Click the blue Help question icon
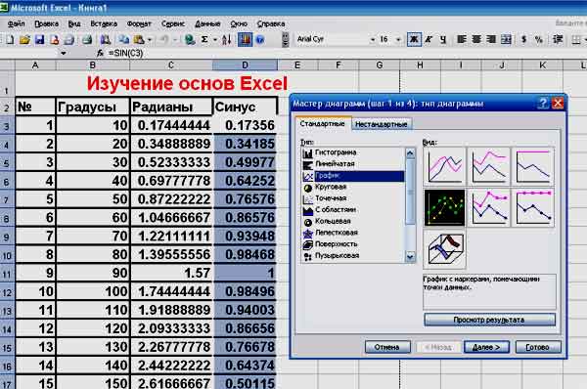The width and height of the screenshot is (587, 389). [260, 39]
